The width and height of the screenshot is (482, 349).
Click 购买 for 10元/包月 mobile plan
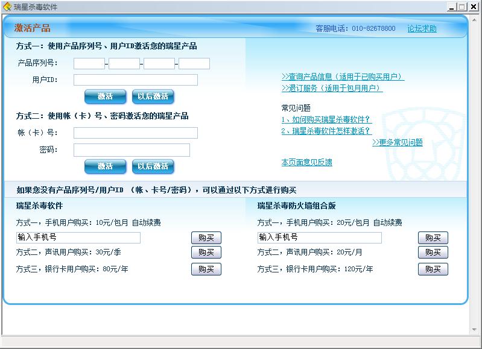click(x=206, y=237)
